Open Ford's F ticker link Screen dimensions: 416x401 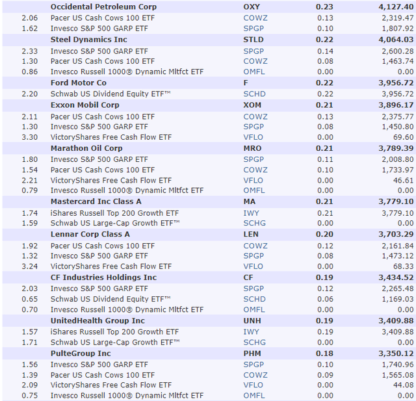[246, 83]
